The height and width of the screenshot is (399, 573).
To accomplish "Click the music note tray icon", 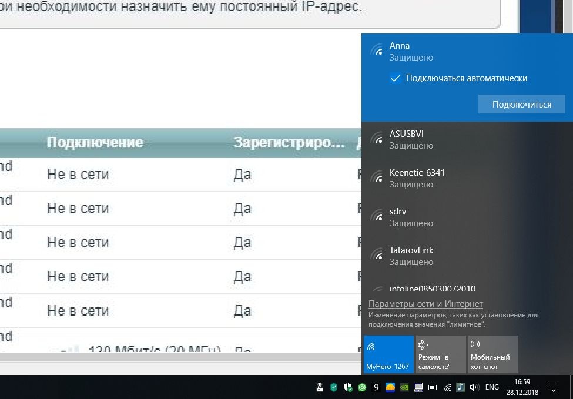I will pos(461,387).
